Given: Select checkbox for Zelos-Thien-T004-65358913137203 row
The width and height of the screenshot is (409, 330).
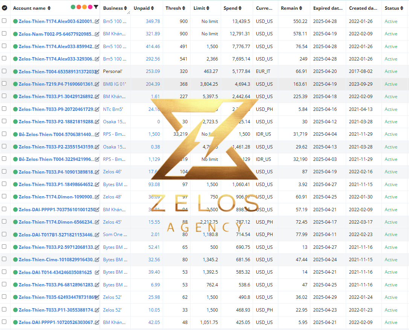Looking at the screenshot, I should [x=4, y=71].
